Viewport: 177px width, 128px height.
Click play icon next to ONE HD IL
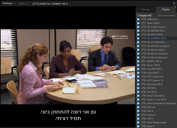[138, 19]
